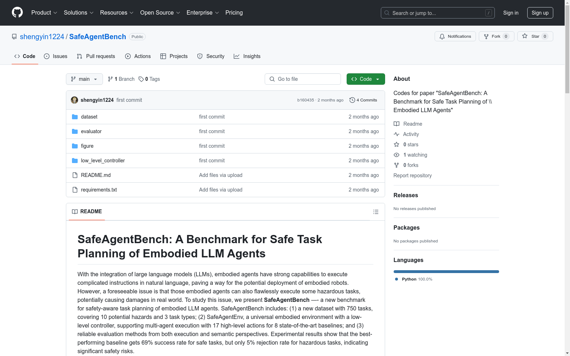This screenshot has height=356, width=570.
Task: View the 0 stars link
Action: tap(406, 145)
